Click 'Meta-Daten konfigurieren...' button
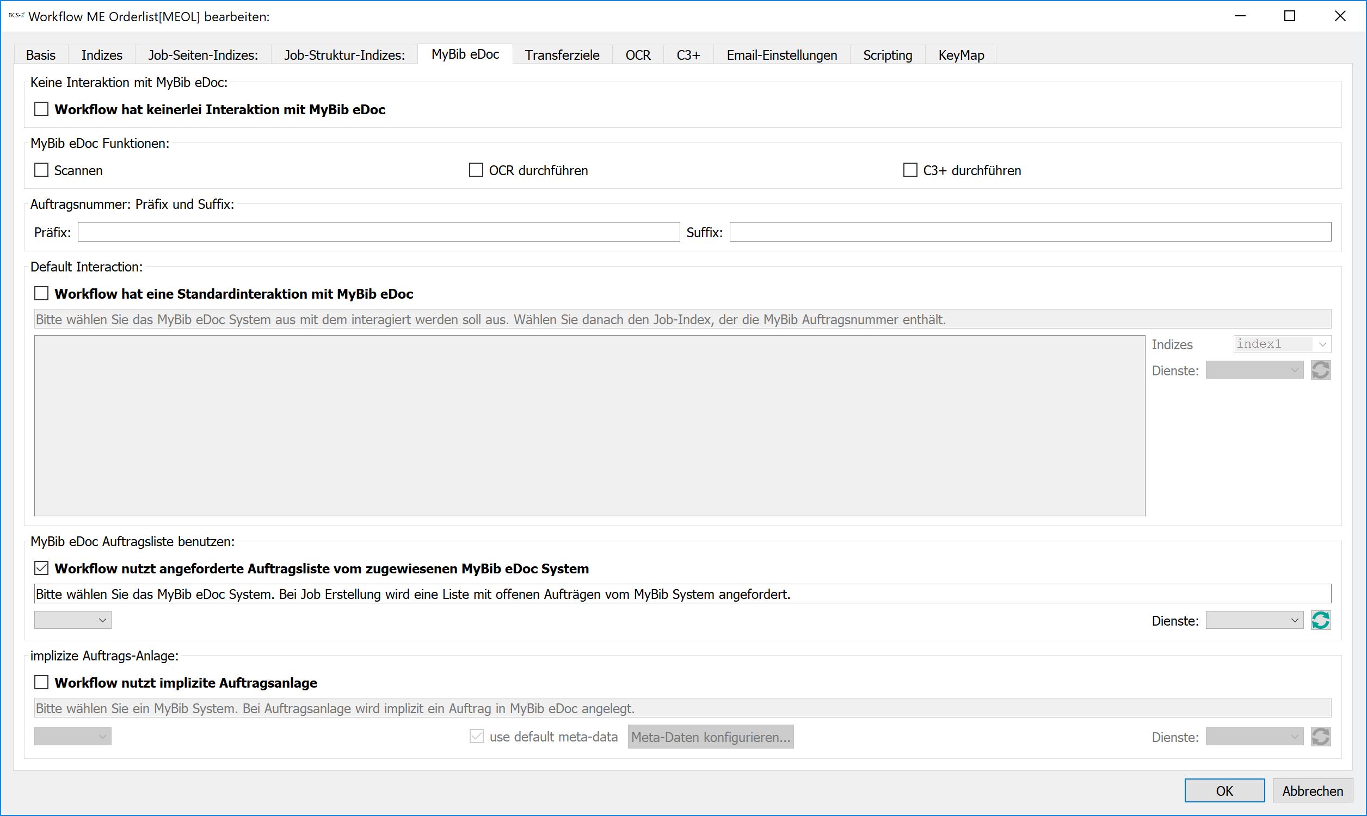The height and width of the screenshot is (816, 1367). click(711, 737)
